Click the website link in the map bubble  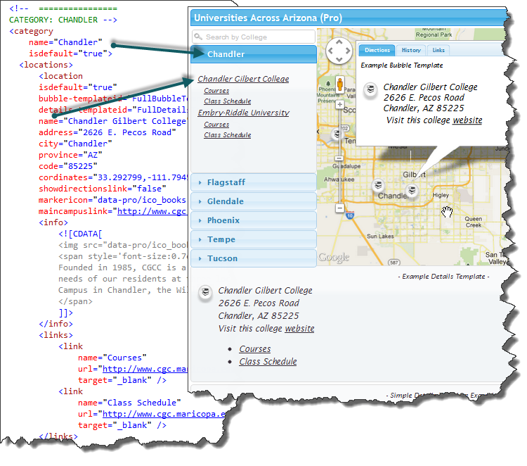467,120
